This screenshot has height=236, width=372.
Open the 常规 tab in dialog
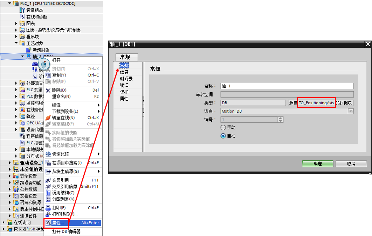[126, 57]
